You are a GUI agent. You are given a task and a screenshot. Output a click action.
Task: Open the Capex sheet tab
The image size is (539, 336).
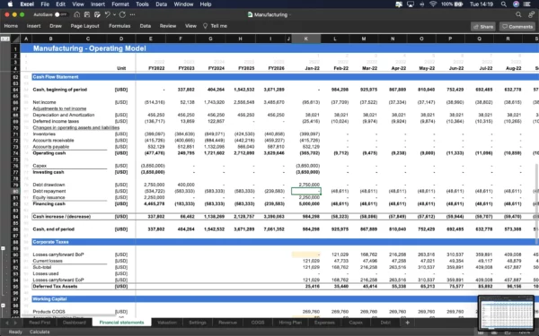pos(356,323)
